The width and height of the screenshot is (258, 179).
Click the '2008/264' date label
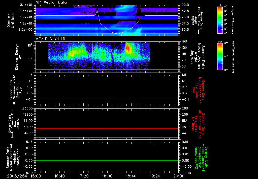(x=17, y=176)
